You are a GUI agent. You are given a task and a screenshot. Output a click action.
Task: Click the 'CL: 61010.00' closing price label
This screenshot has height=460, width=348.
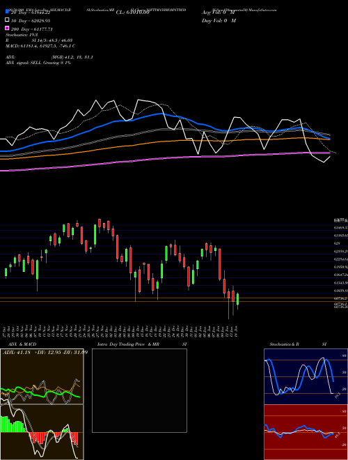tap(133, 13)
